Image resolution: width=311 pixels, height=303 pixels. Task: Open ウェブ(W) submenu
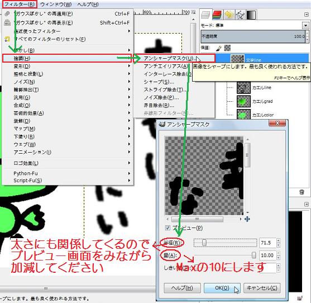coord(68,144)
